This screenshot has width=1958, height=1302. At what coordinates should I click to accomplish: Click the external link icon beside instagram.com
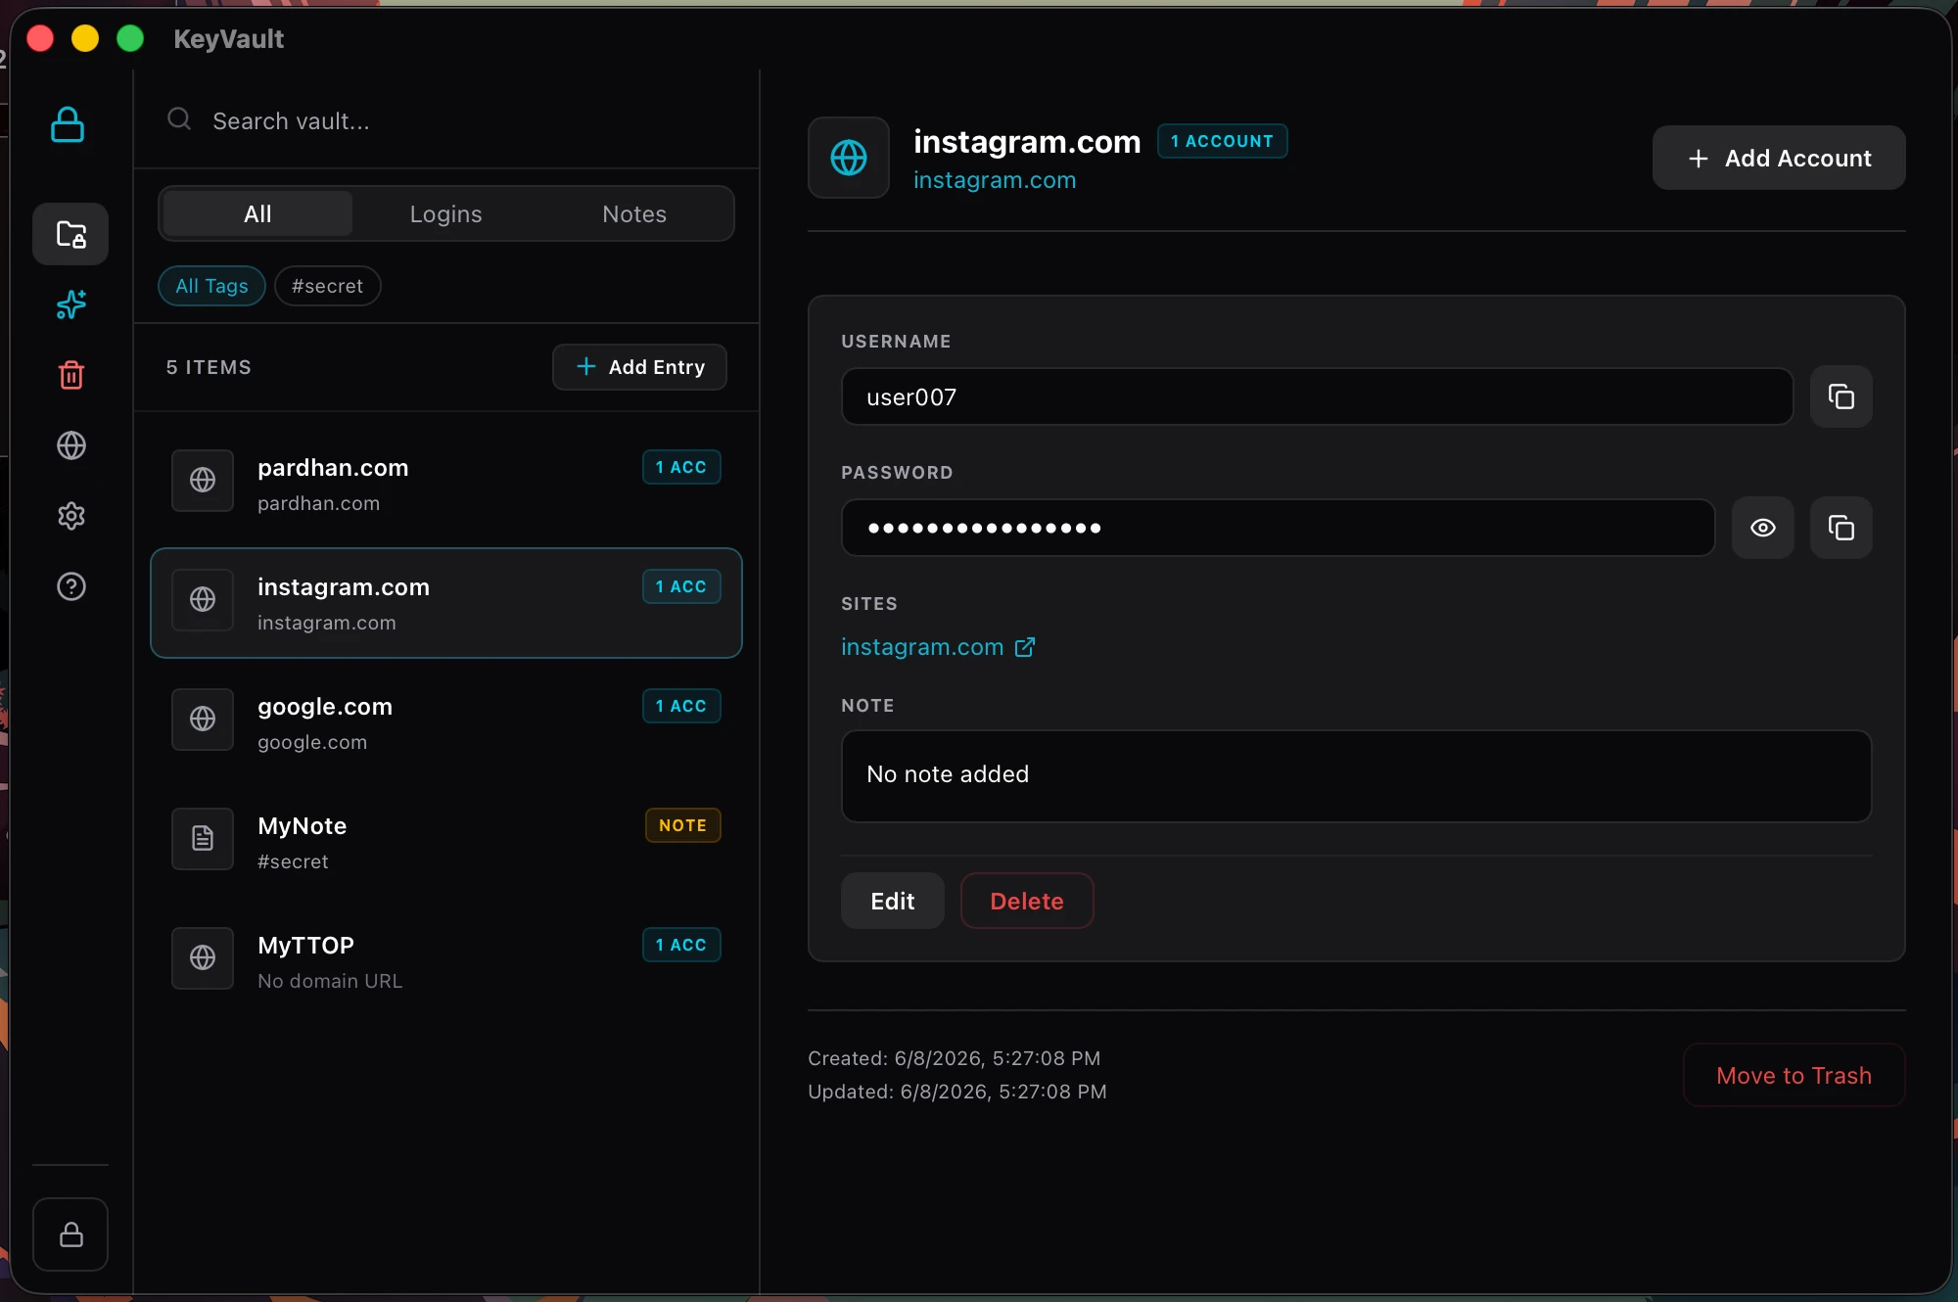pyautogui.click(x=1024, y=647)
